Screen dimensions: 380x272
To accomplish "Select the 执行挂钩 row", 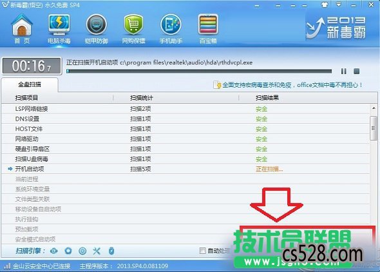I will 185,219.
